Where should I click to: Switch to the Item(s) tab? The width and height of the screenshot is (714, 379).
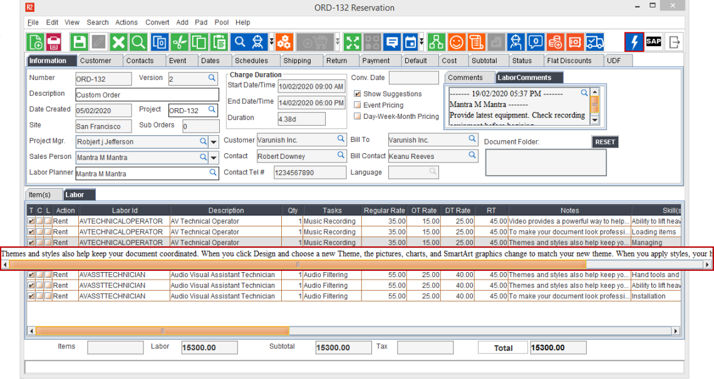(44, 195)
